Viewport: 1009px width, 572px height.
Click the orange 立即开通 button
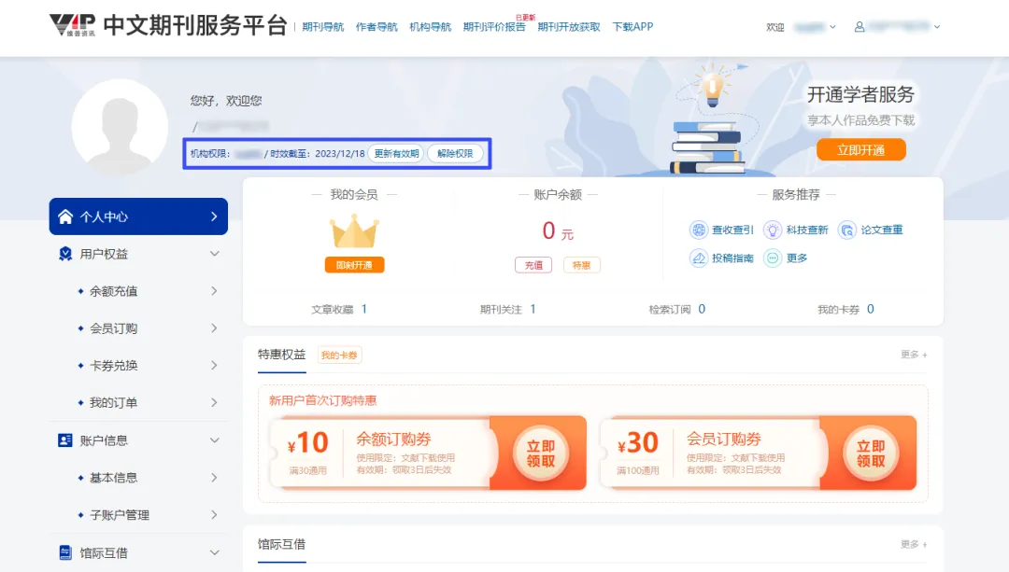click(x=860, y=150)
